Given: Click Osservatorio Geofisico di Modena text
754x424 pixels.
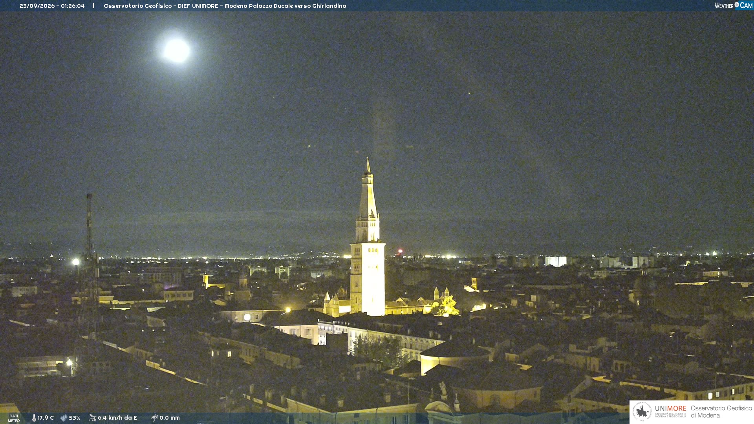Looking at the screenshot, I should tap(721, 412).
